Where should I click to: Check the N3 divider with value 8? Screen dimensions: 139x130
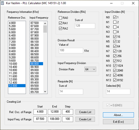[x=115, y=32]
